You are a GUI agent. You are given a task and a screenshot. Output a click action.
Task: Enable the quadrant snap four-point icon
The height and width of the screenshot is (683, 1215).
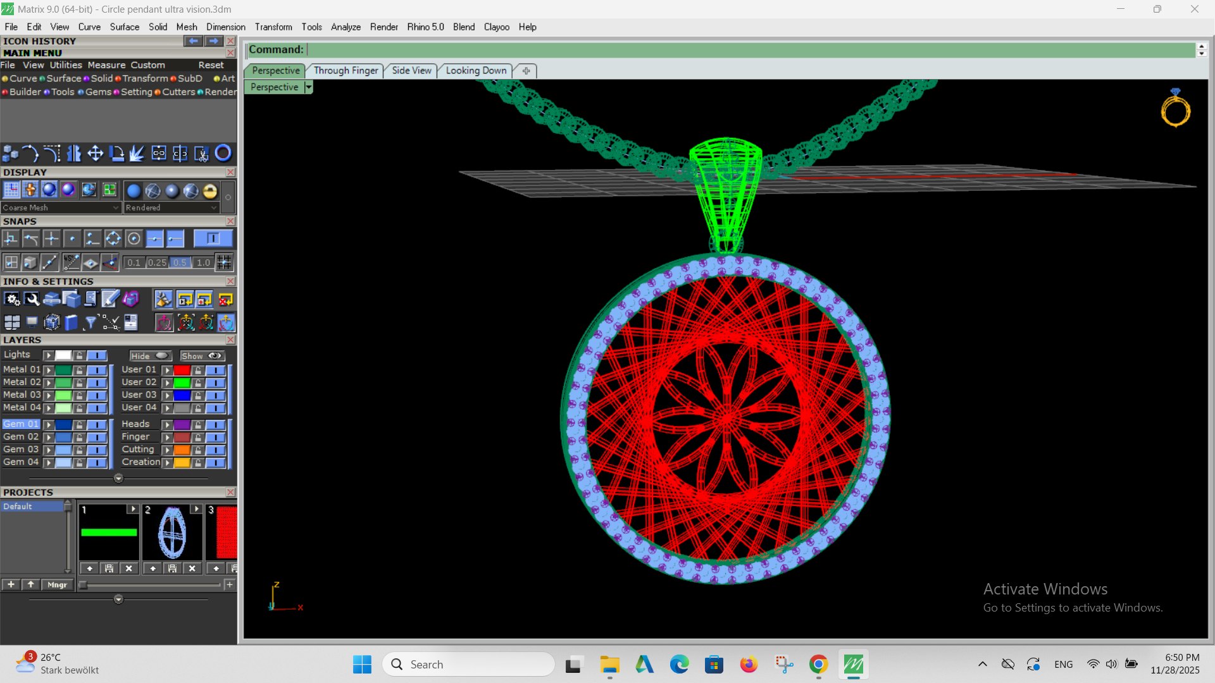[x=113, y=238]
